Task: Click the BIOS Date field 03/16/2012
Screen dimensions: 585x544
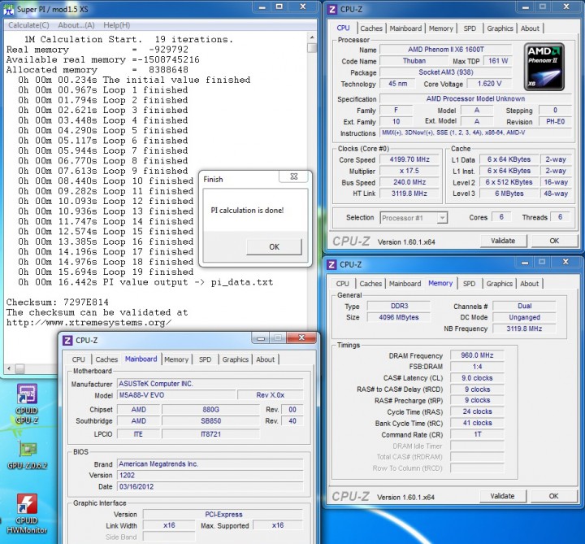Action: [x=210, y=486]
